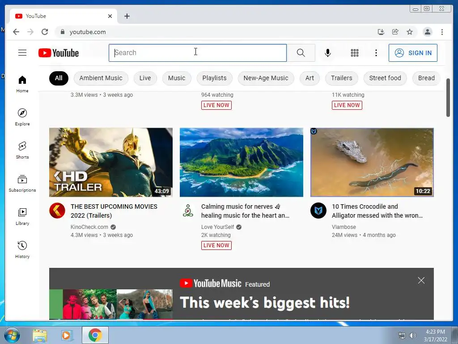Select the Playlists filter chip
This screenshot has height=344, width=458.
pyautogui.click(x=214, y=78)
